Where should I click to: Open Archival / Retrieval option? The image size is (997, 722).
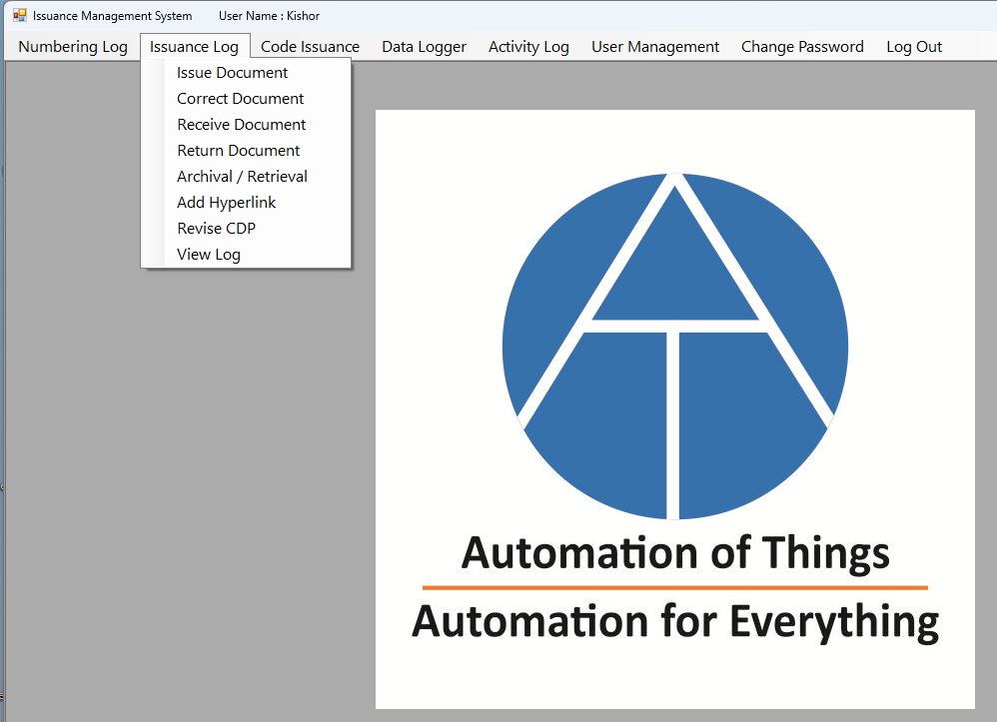point(246,176)
